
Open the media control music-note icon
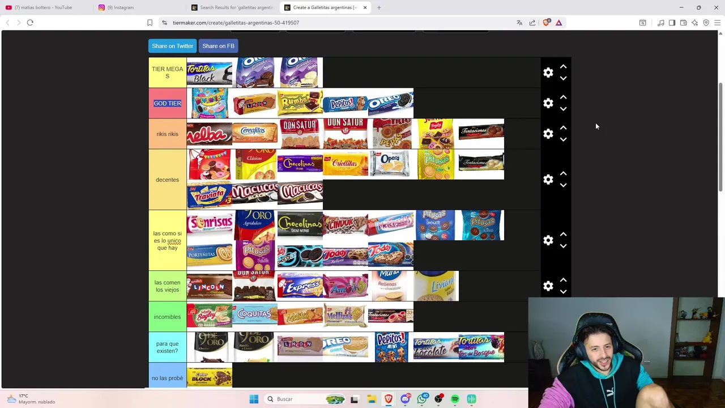660,23
